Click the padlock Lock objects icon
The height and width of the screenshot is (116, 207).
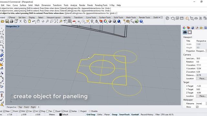click(96, 21)
